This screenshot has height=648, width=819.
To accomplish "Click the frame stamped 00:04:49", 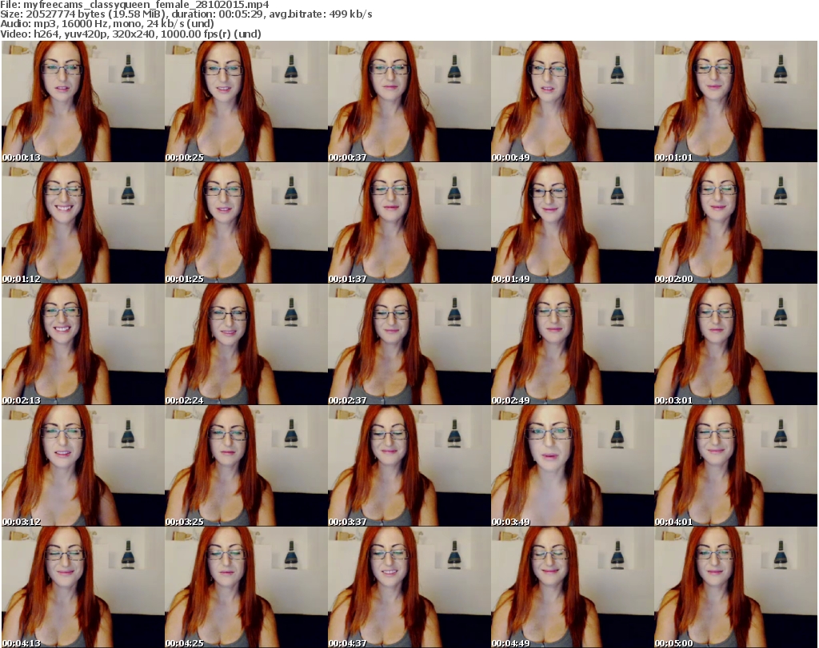I will coord(572,587).
